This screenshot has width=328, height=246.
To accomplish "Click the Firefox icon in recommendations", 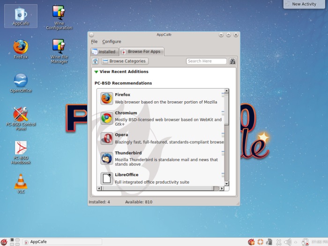I will (107, 98).
